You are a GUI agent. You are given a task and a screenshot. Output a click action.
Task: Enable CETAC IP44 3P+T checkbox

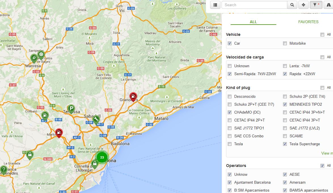pyautogui.click(x=285, y=120)
